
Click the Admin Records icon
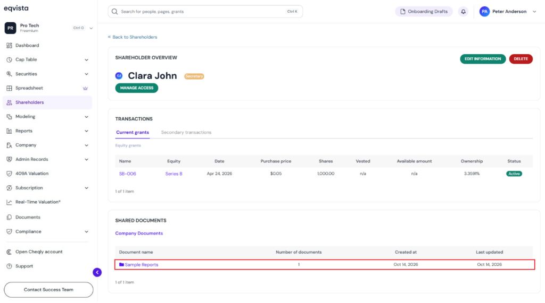(x=9, y=160)
